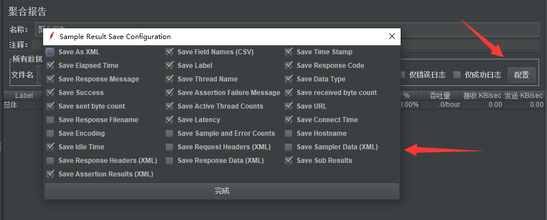The image size is (547, 220).
Task: Enable Save Response Data (XML)
Action: 170,161
